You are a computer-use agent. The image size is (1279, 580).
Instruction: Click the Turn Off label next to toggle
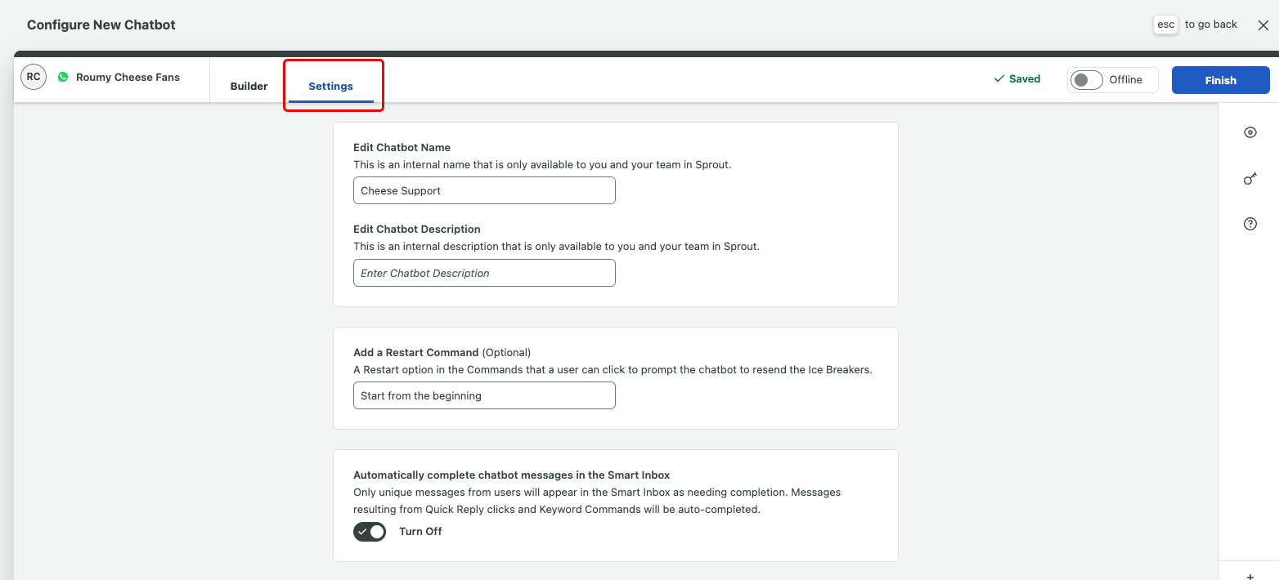tap(420, 532)
